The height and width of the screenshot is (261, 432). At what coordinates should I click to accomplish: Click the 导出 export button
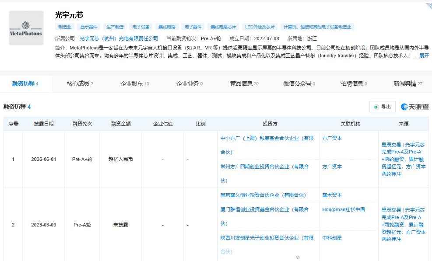tap(383, 107)
